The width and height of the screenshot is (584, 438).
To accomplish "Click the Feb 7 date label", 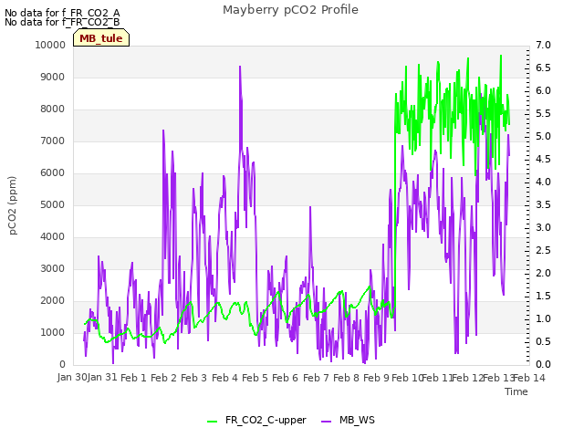I will point(316,378).
